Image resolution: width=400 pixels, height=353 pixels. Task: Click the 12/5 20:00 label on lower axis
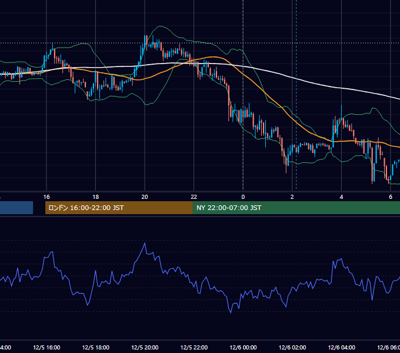145,348
